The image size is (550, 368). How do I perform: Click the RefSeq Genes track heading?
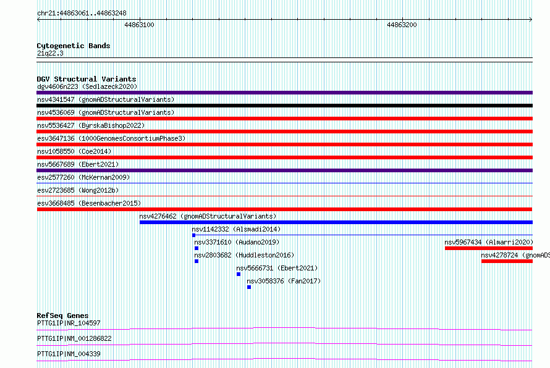pyautogui.click(x=62, y=316)
